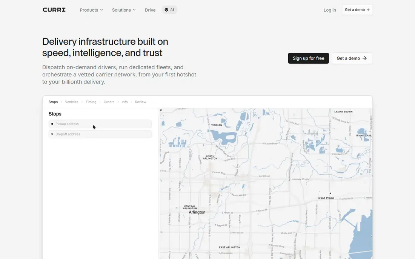Viewport: 415px width, 259px height.
Task: Click the EAST ARLINGTON map label
Action: tap(229, 247)
